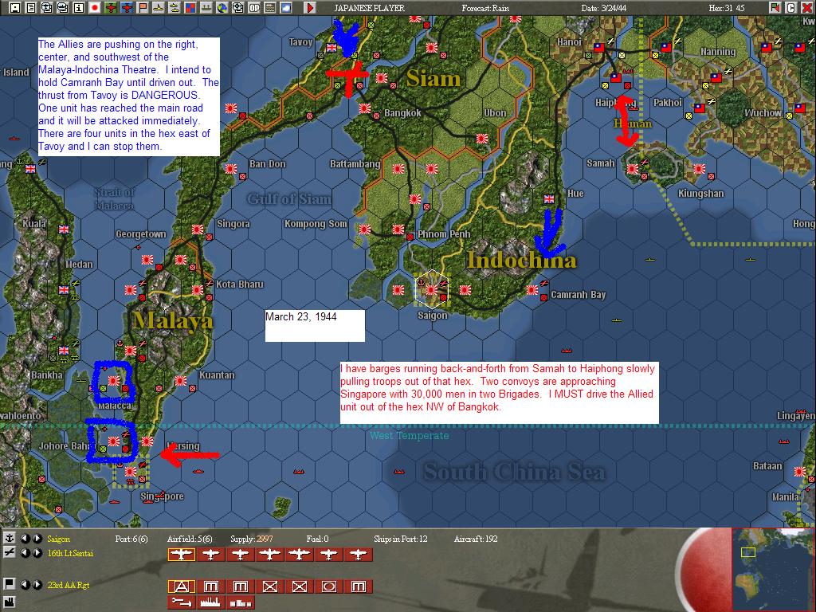This screenshot has width=816, height=612.
Task: Toggle the red and blue checkered icon
Action: pos(190,8)
